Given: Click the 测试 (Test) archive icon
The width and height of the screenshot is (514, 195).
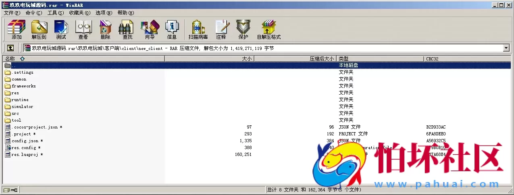Looking at the screenshot, I should pos(61,29).
